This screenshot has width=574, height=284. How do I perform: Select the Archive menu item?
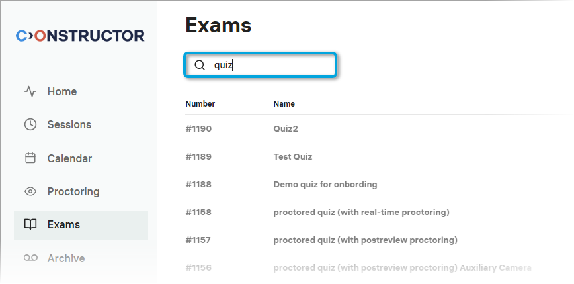[x=66, y=258]
